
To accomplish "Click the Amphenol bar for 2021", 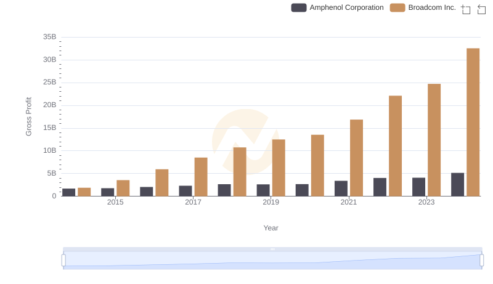I will [x=341, y=189].
